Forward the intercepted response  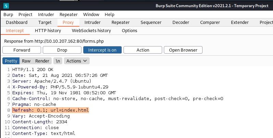click(x=22, y=50)
